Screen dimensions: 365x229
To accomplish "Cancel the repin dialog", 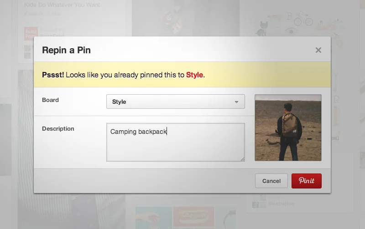I will coord(271,181).
